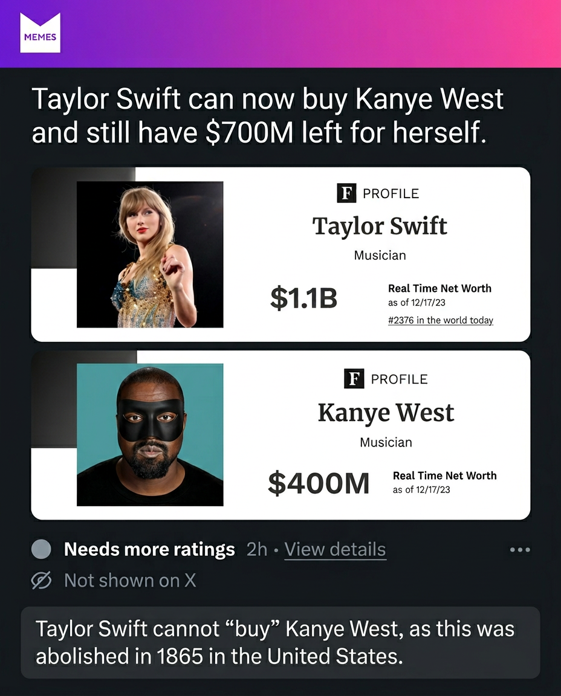Open the three-dot overflow menu
561x696 pixels.
pyautogui.click(x=520, y=549)
